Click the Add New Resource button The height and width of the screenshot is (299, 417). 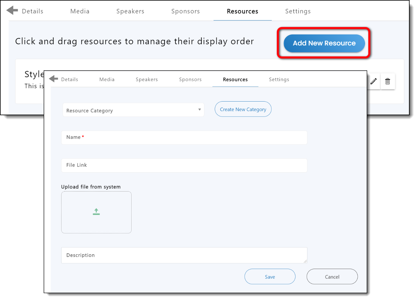pyautogui.click(x=324, y=43)
